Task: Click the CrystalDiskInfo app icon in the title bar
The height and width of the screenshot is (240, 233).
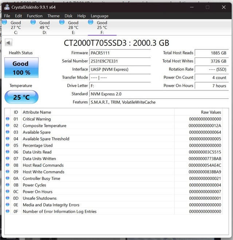Action: pos(7,7)
